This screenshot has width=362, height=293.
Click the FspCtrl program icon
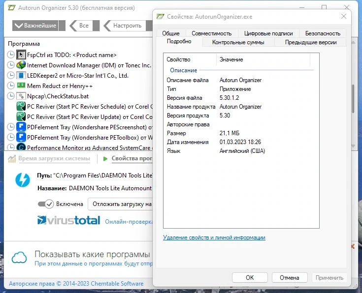point(21,55)
